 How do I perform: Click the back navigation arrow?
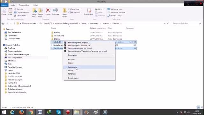click(x=3, y=23)
